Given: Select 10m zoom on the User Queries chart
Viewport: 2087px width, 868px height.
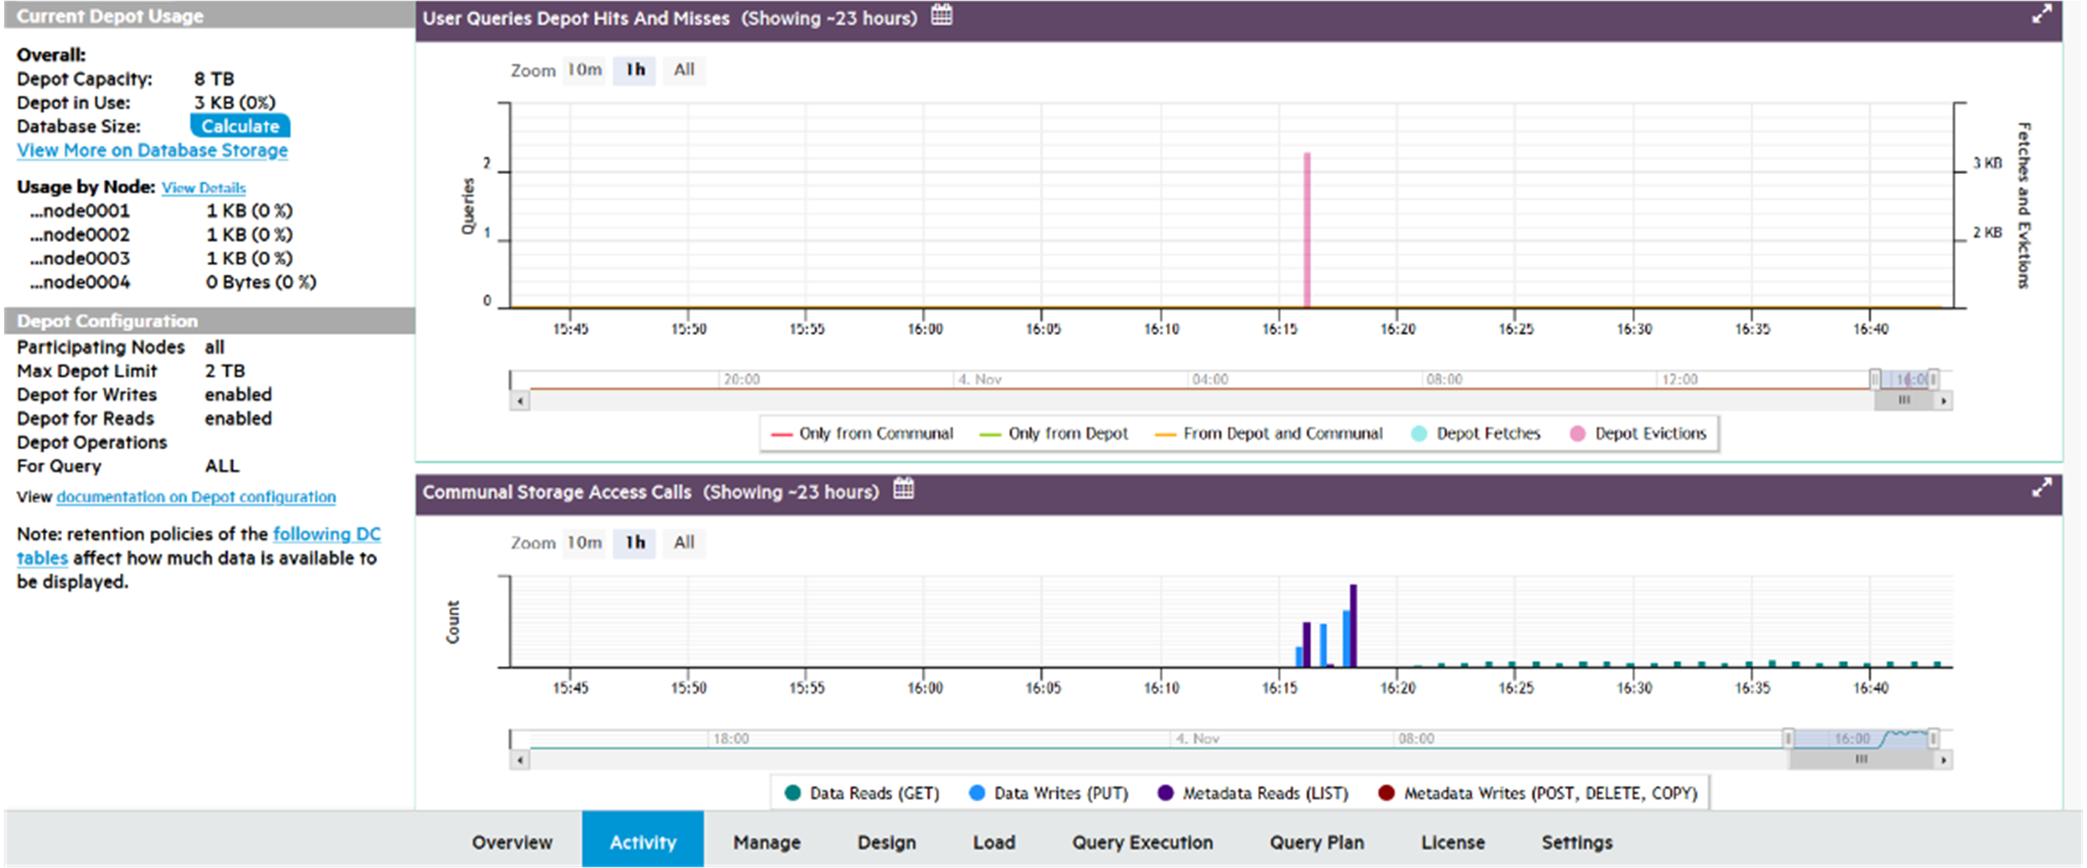Looking at the screenshot, I should (584, 70).
